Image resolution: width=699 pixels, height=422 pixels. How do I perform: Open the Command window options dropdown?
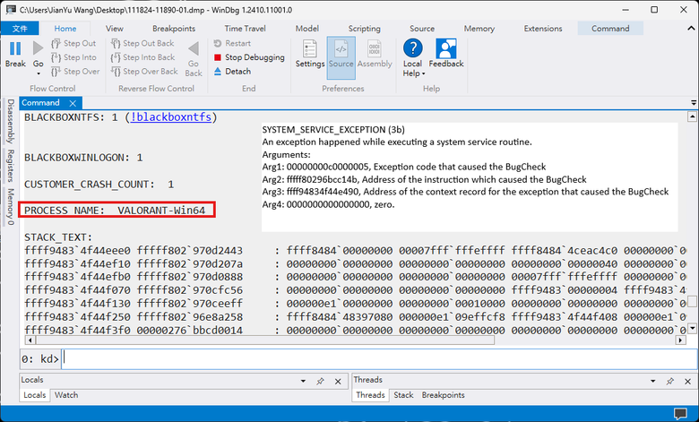694,103
